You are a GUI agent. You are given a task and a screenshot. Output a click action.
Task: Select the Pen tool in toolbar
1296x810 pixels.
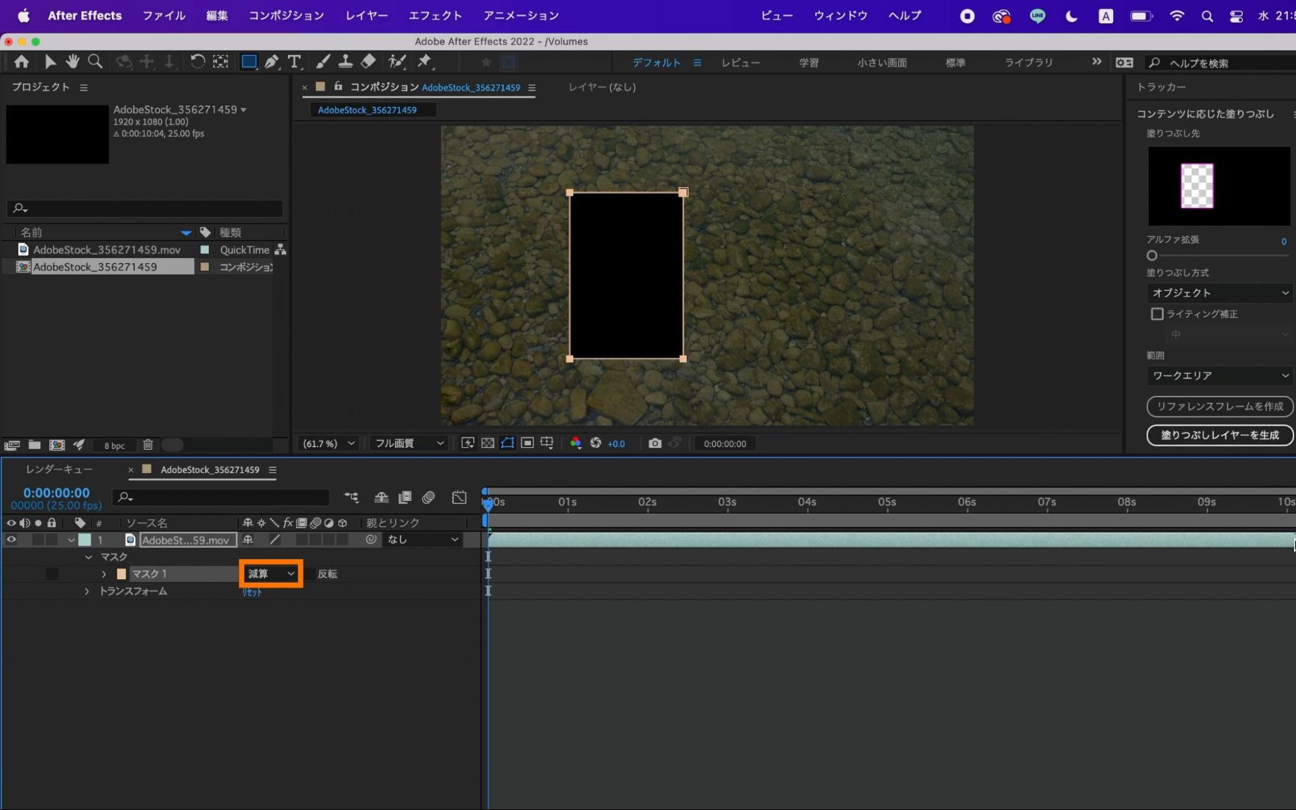click(x=272, y=62)
